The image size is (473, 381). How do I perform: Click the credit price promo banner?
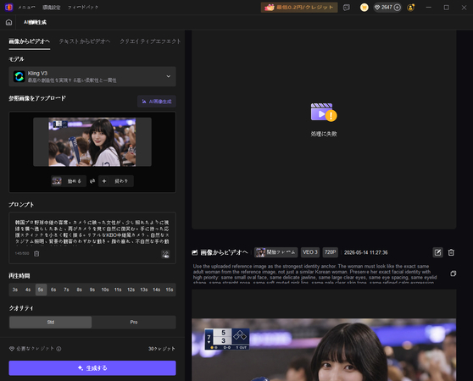[x=299, y=8]
